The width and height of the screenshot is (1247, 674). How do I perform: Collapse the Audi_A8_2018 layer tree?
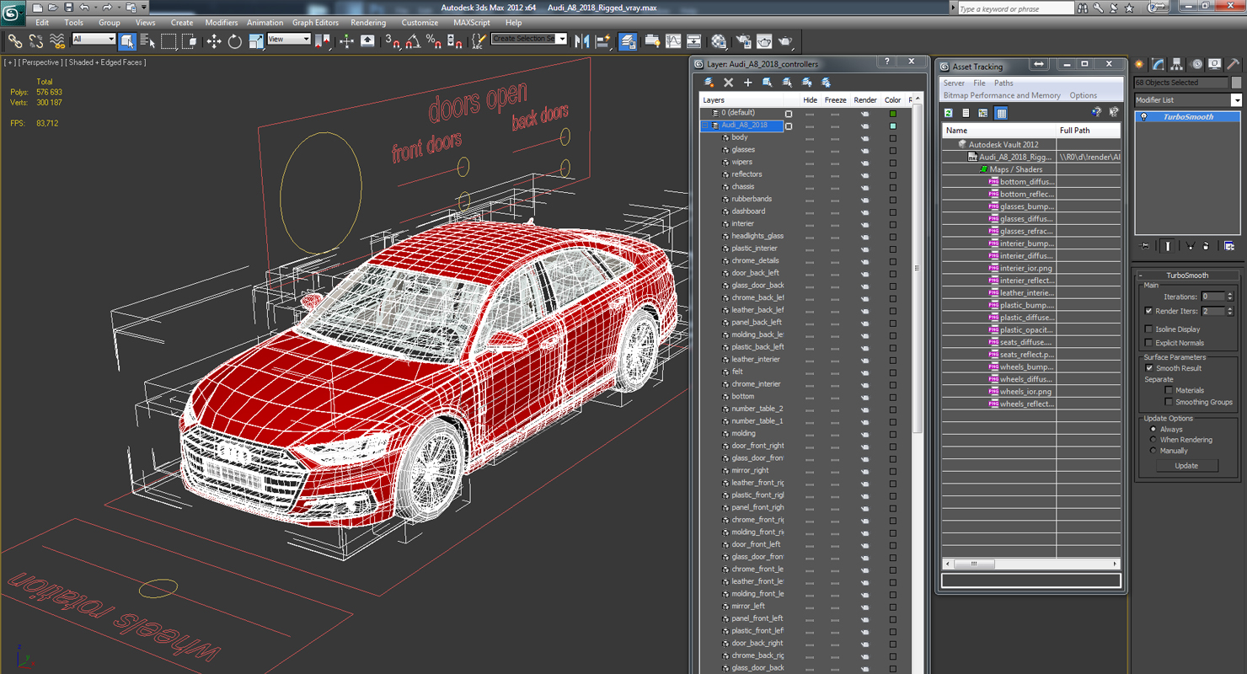706,126
